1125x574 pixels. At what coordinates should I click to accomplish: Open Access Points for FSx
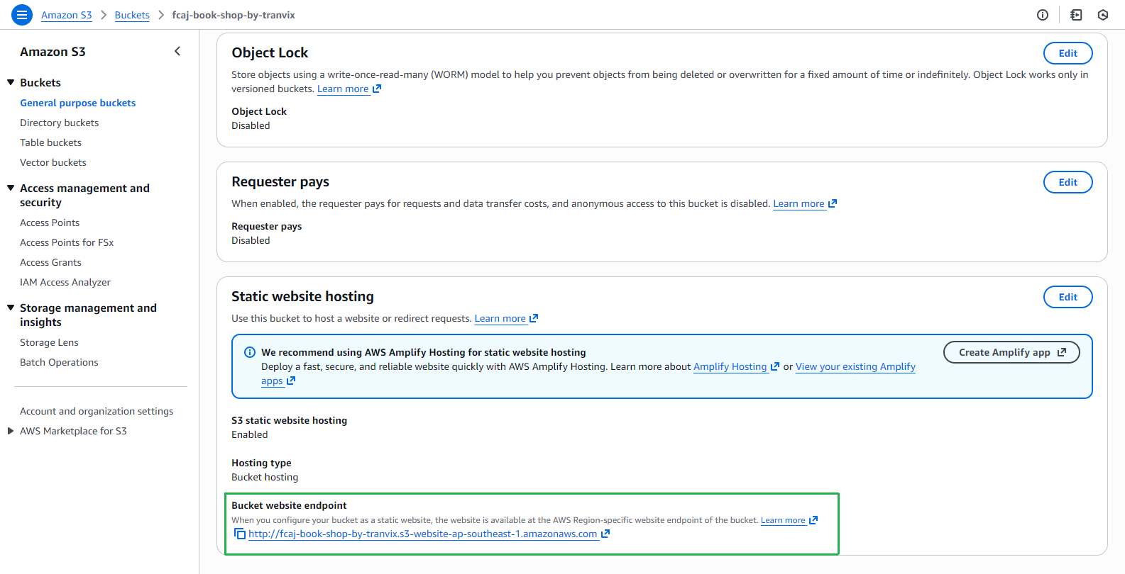tap(67, 242)
